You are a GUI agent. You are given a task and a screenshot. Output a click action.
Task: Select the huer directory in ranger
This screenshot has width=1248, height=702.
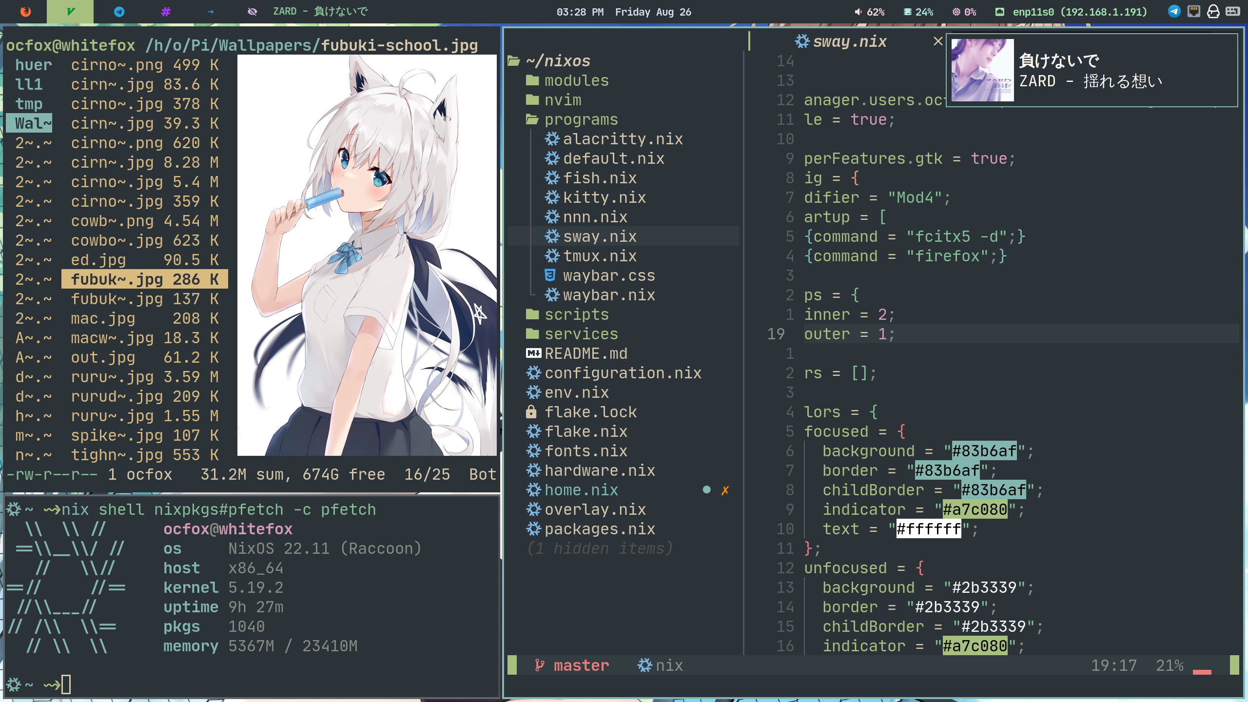[x=34, y=65]
